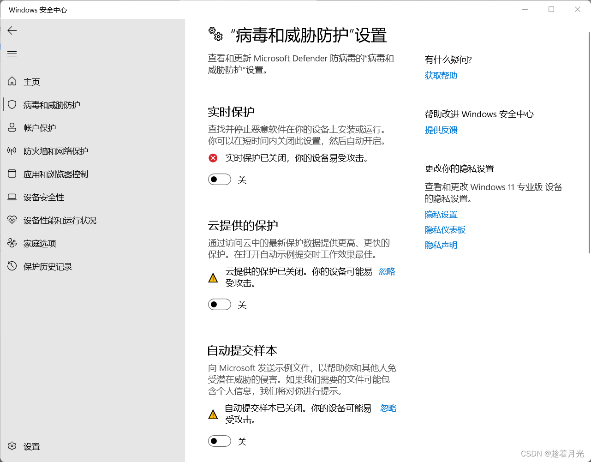Click 忽略 for cloud protection warning

click(x=387, y=272)
